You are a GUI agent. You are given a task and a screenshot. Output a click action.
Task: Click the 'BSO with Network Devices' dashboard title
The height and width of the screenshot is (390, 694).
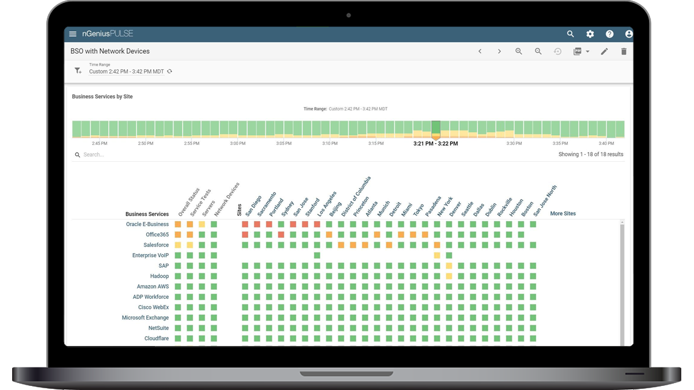click(110, 51)
